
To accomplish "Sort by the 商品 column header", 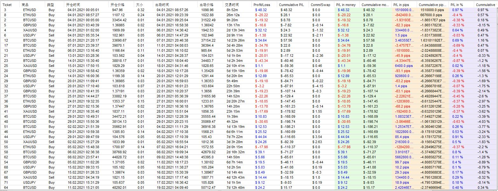I will [25, 5].
